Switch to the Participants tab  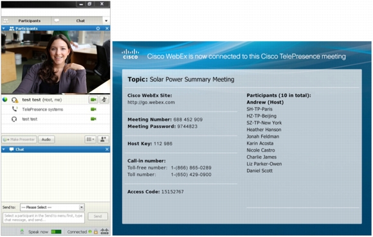(26, 21)
